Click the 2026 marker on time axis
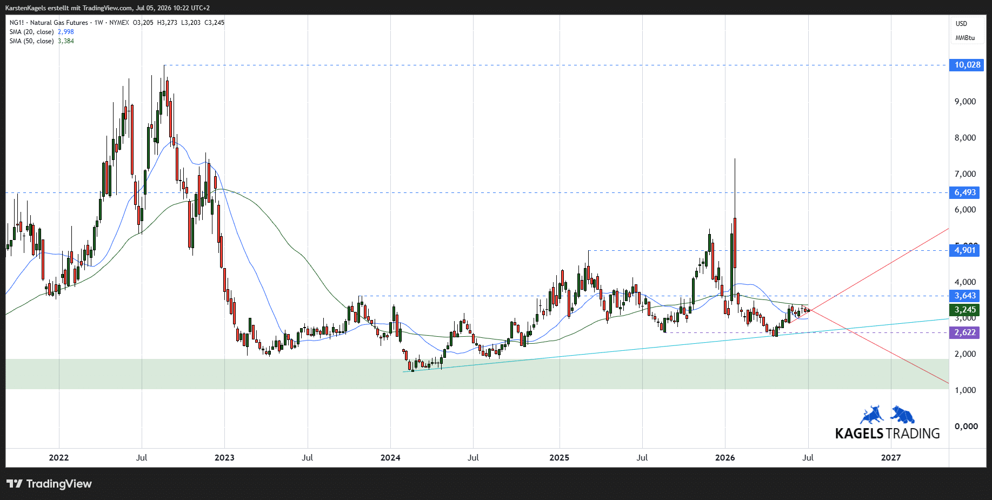This screenshot has height=500, width=992. pos(725,458)
